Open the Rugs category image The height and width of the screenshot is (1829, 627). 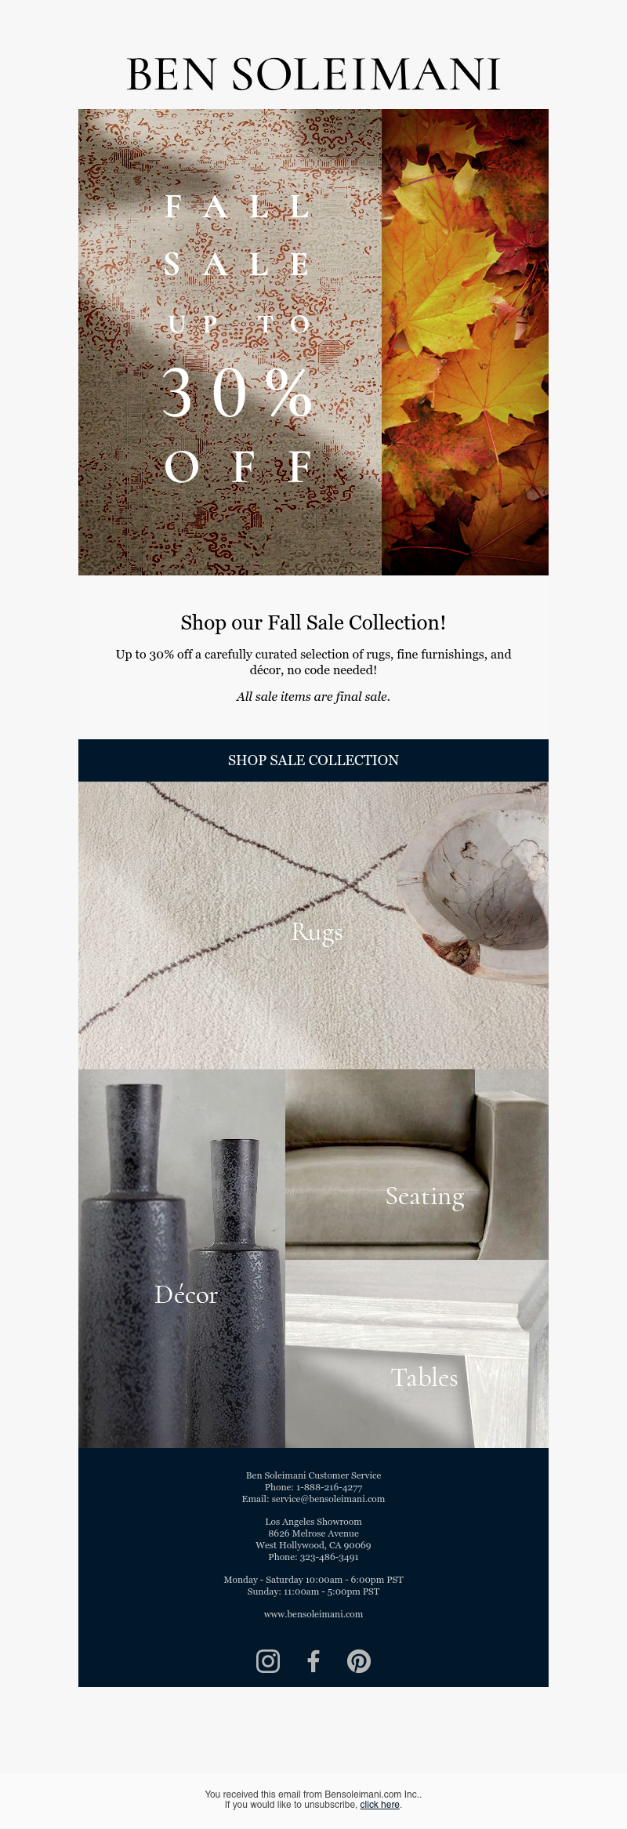tap(313, 925)
